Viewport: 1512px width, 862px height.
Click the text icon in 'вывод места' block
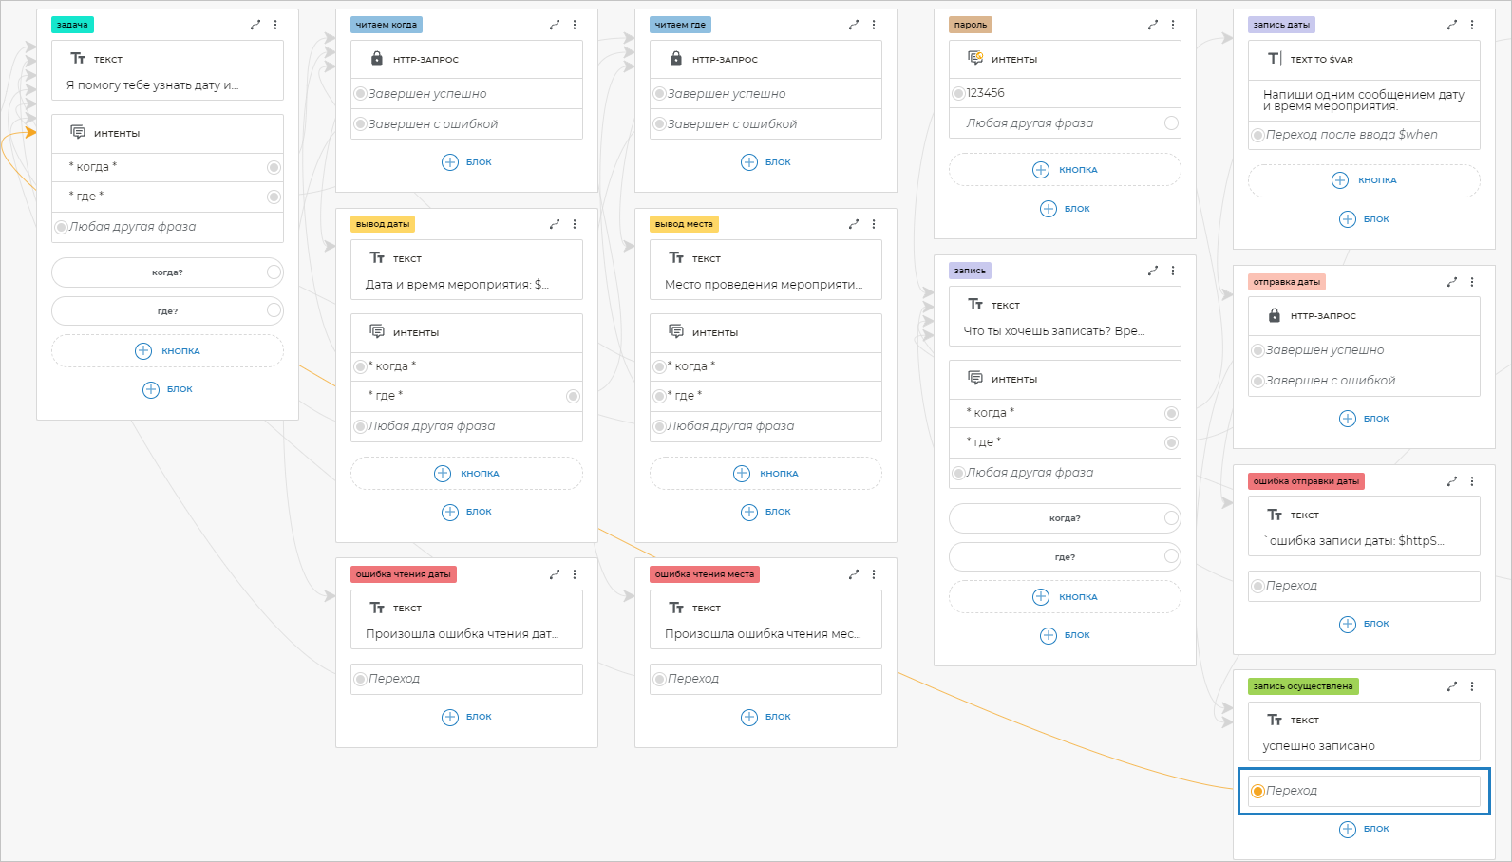tap(676, 258)
